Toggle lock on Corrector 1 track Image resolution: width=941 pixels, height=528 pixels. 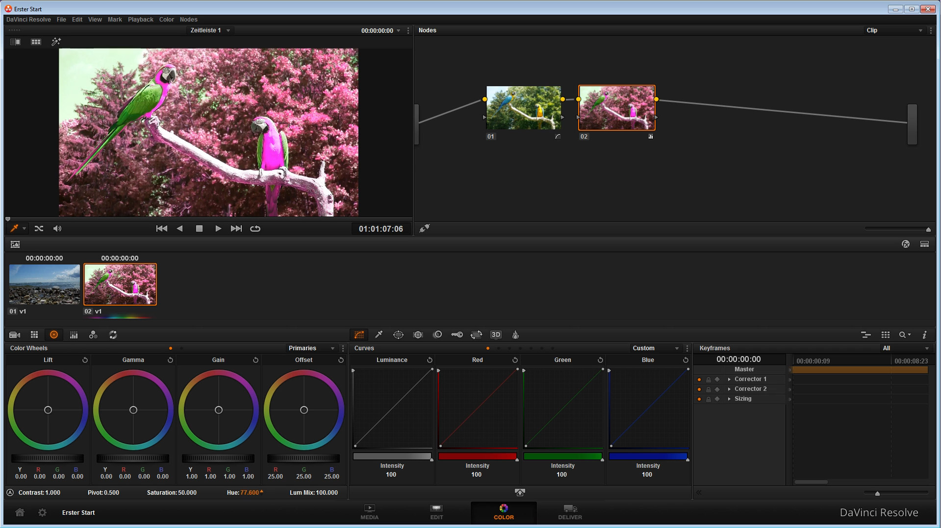(x=708, y=380)
